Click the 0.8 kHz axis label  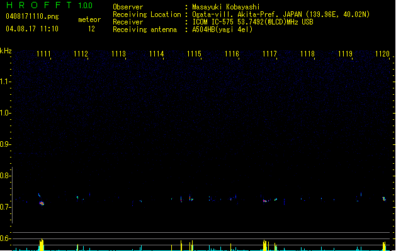pyautogui.click(x=5, y=176)
